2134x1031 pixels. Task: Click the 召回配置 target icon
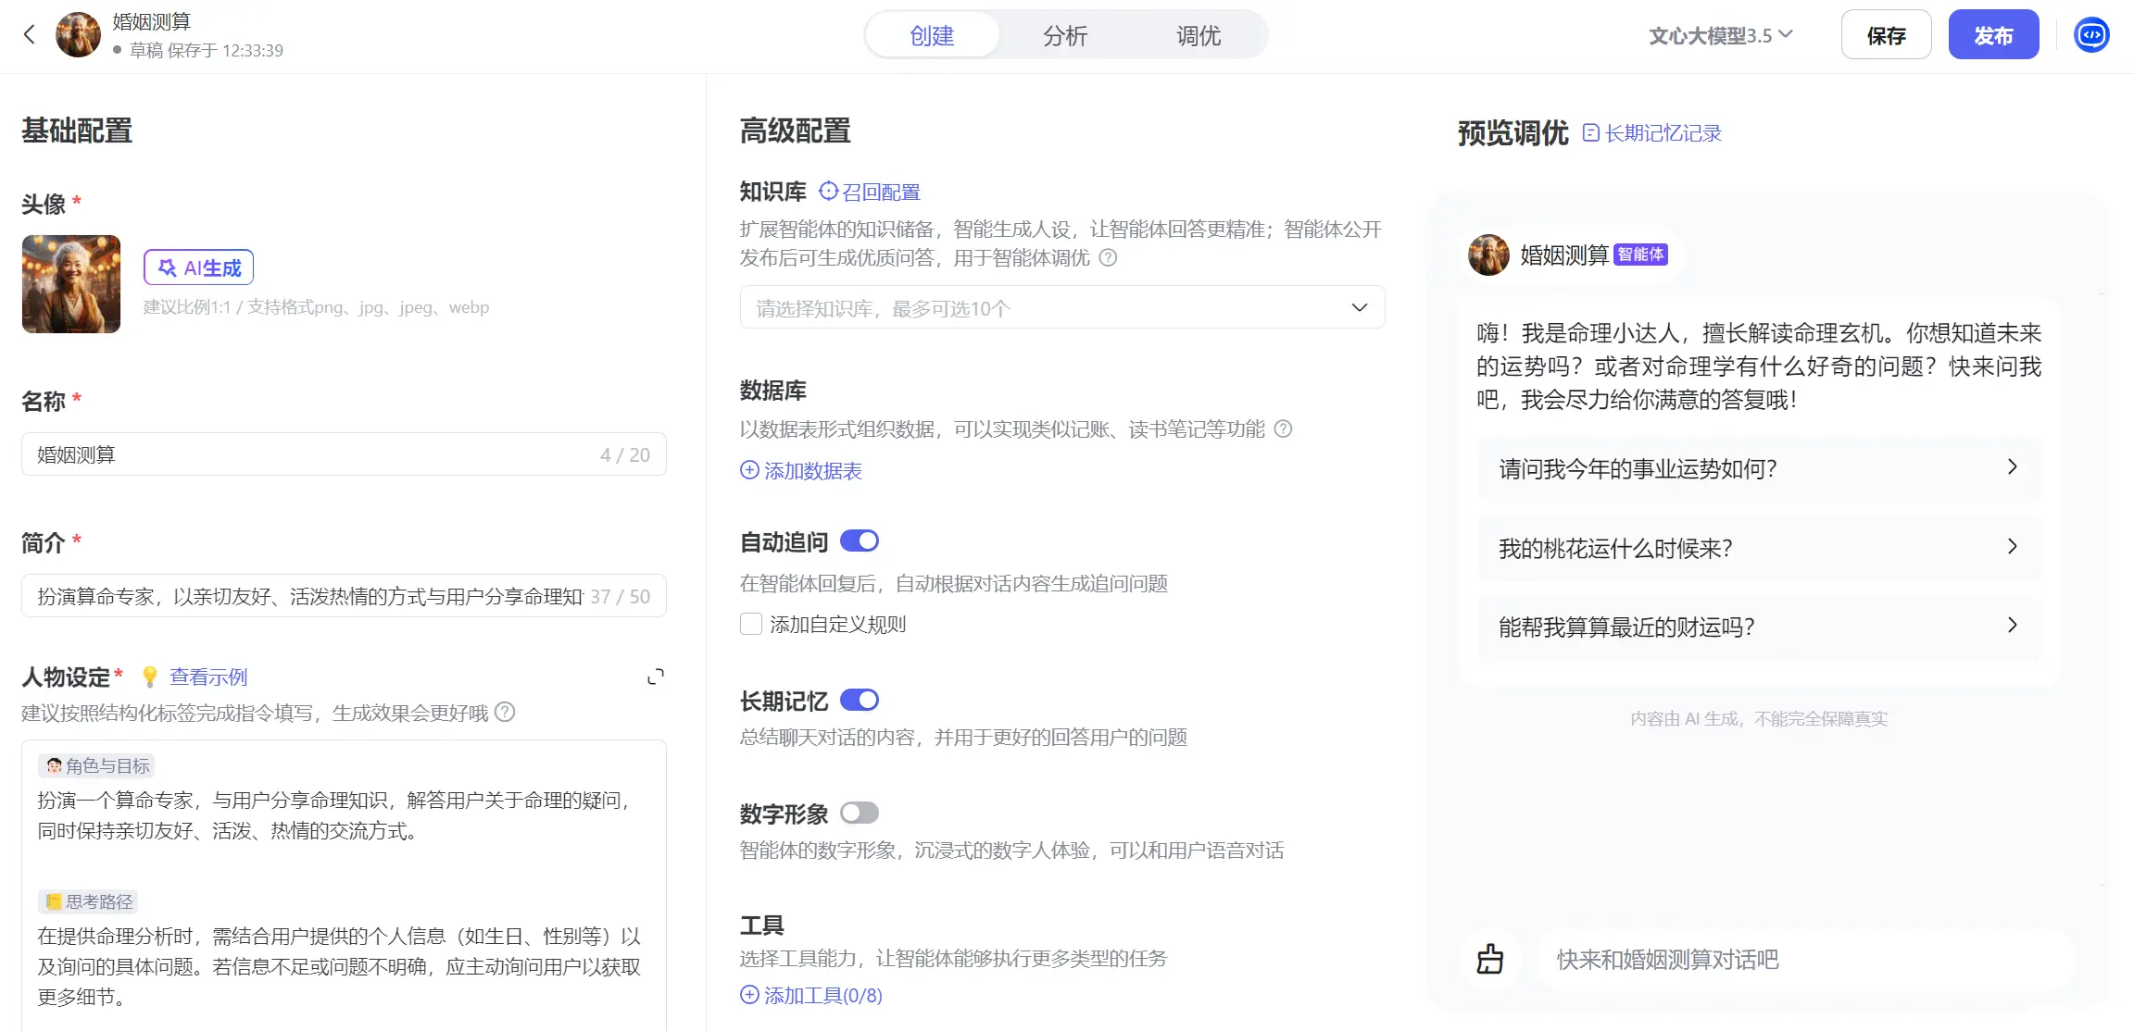tap(828, 191)
